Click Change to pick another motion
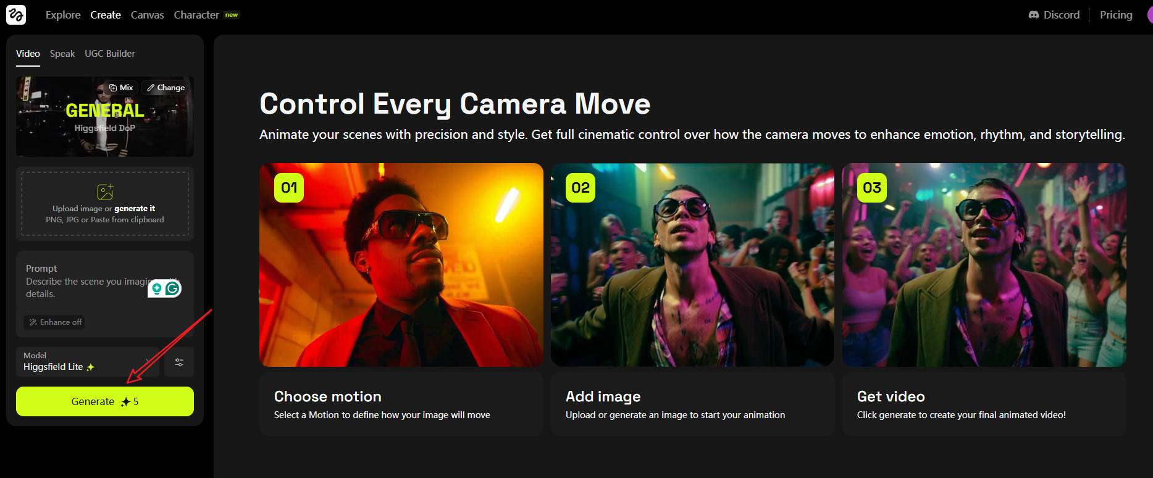Viewport: 1153px width, 478px height. [166, 88]
